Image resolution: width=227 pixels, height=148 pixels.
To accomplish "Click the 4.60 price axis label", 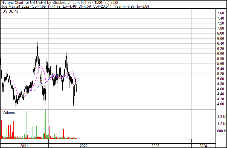I will pos(220,89).
